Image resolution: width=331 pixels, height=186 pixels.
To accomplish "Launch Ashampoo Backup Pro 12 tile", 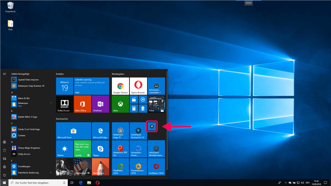I will [x=138, y=131].
